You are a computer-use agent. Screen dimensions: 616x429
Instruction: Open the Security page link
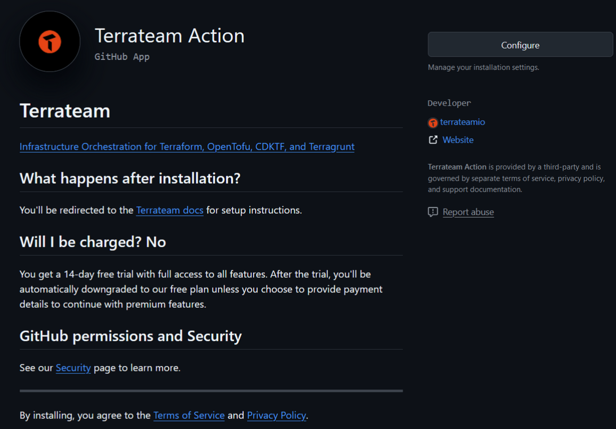(73, 368)
